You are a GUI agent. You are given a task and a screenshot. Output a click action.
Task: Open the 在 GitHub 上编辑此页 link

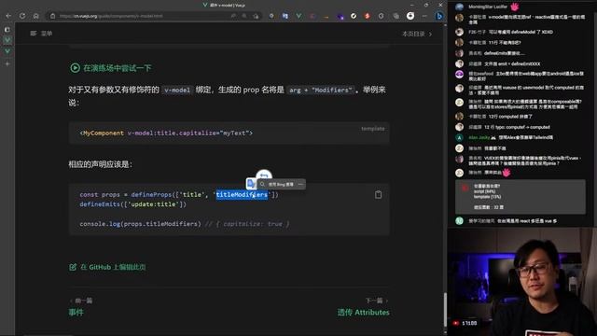coord(107,267)
